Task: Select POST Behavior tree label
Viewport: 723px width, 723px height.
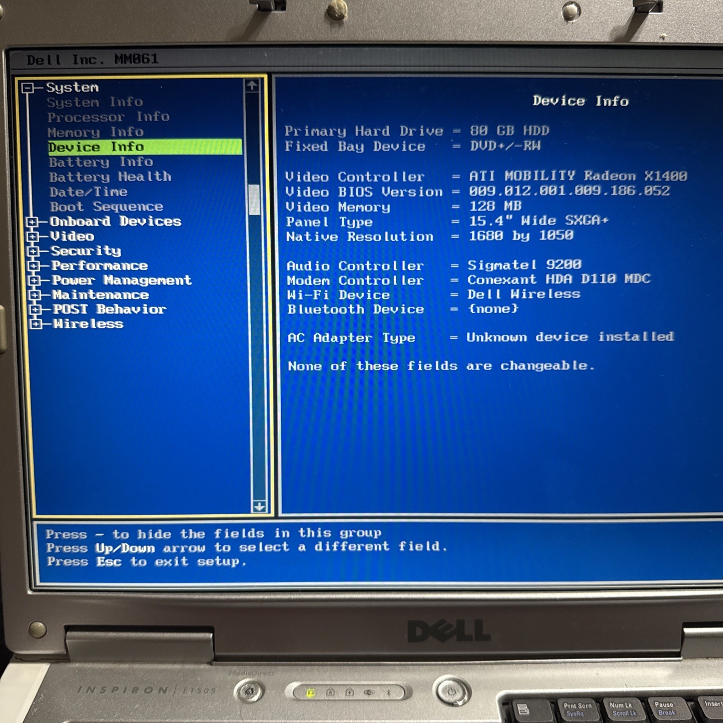Action: [x=110, y=310]
